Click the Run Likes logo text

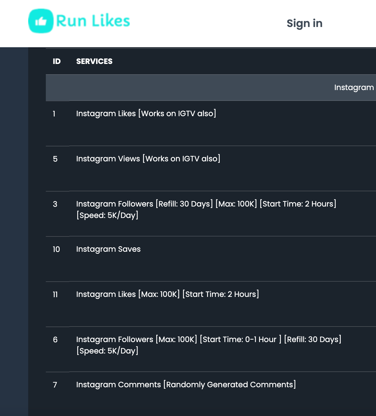93,21
